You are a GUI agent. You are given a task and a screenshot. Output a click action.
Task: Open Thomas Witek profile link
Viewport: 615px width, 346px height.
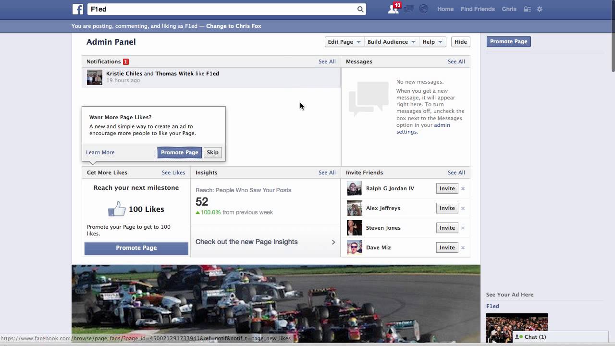click(174, 74)
